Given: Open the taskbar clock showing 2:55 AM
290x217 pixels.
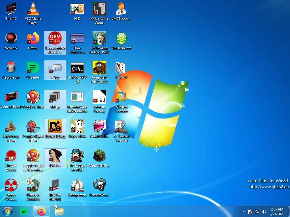Looking at the screenshot, I should coord(277,212).
